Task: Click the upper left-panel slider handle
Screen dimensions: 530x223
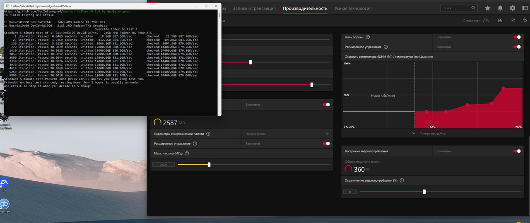Action: tap(251, 62)
